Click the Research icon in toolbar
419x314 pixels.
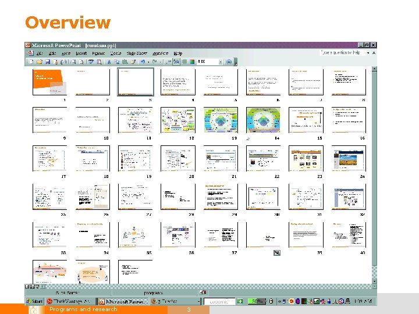pos(99,62)
